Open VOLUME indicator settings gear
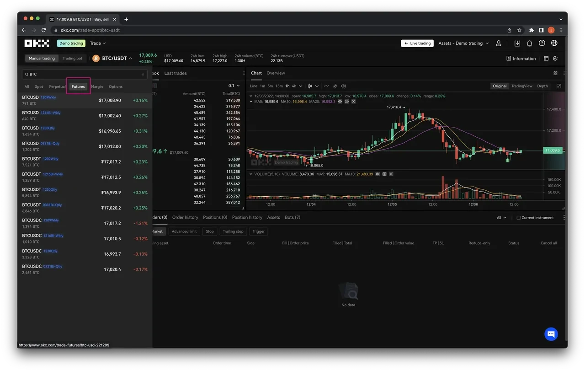 pos(384,174)
